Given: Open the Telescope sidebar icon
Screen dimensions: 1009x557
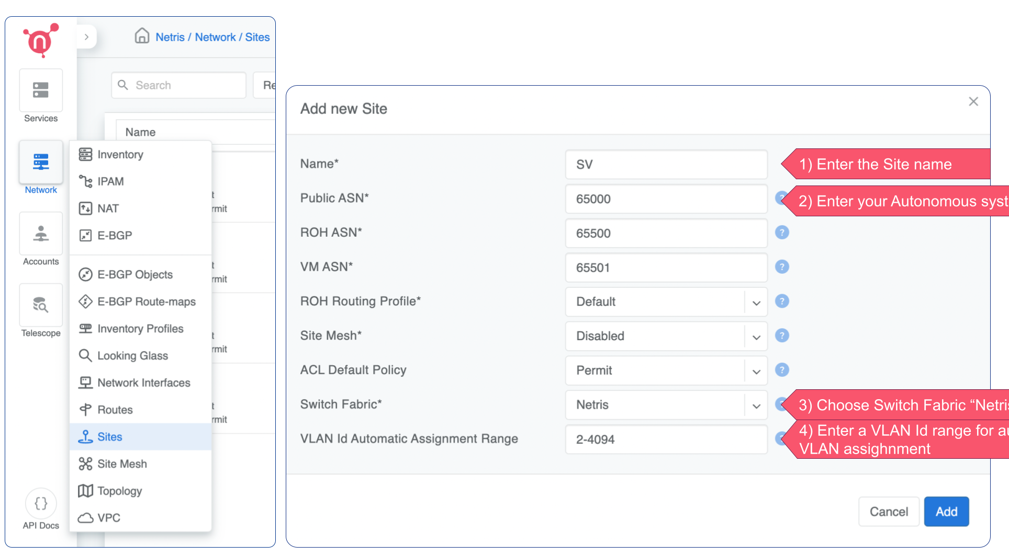Looking at the screenshot, I should pos(41,305).
